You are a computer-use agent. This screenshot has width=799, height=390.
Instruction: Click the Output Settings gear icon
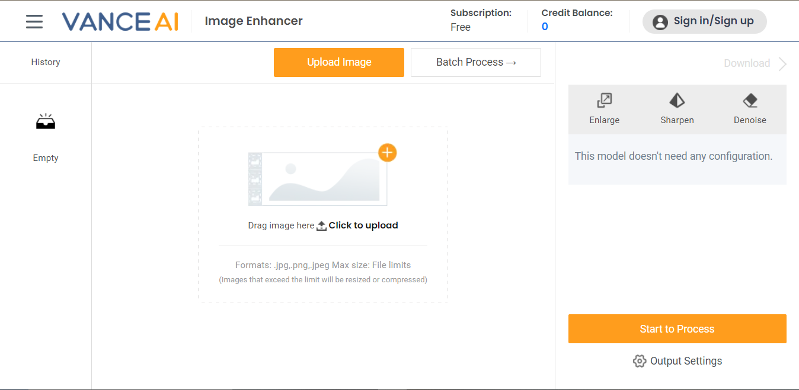click(x=639, y=361)
